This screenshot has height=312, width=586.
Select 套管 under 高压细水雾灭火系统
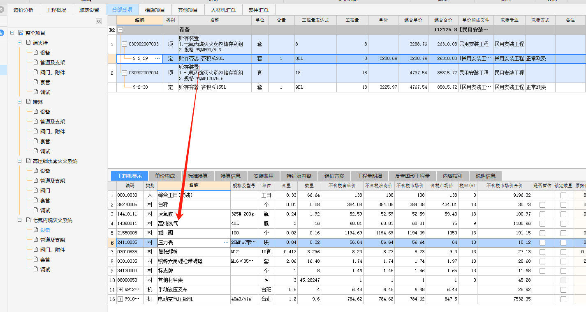[x=45, y=200]
